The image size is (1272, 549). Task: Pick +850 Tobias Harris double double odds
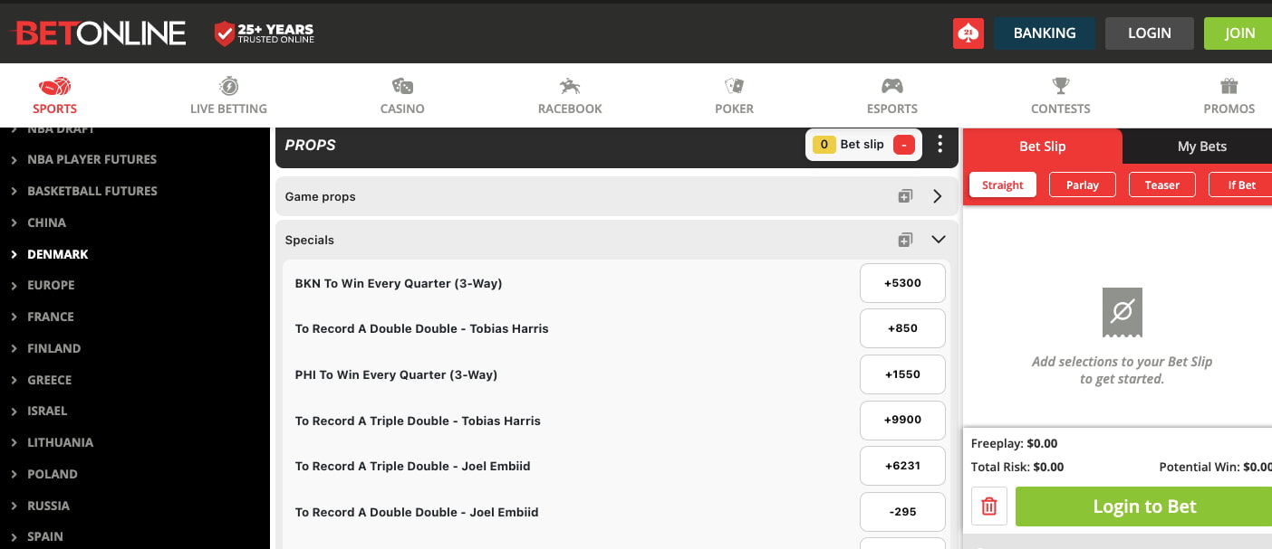tap(902, 328)
